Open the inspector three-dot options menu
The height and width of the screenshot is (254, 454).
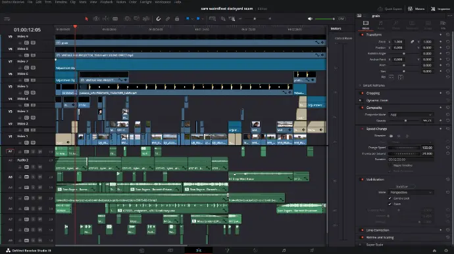(449, 16)
